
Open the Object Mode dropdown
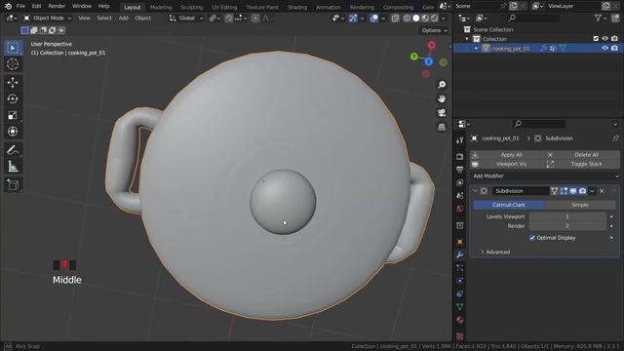[x=48, y=19]
